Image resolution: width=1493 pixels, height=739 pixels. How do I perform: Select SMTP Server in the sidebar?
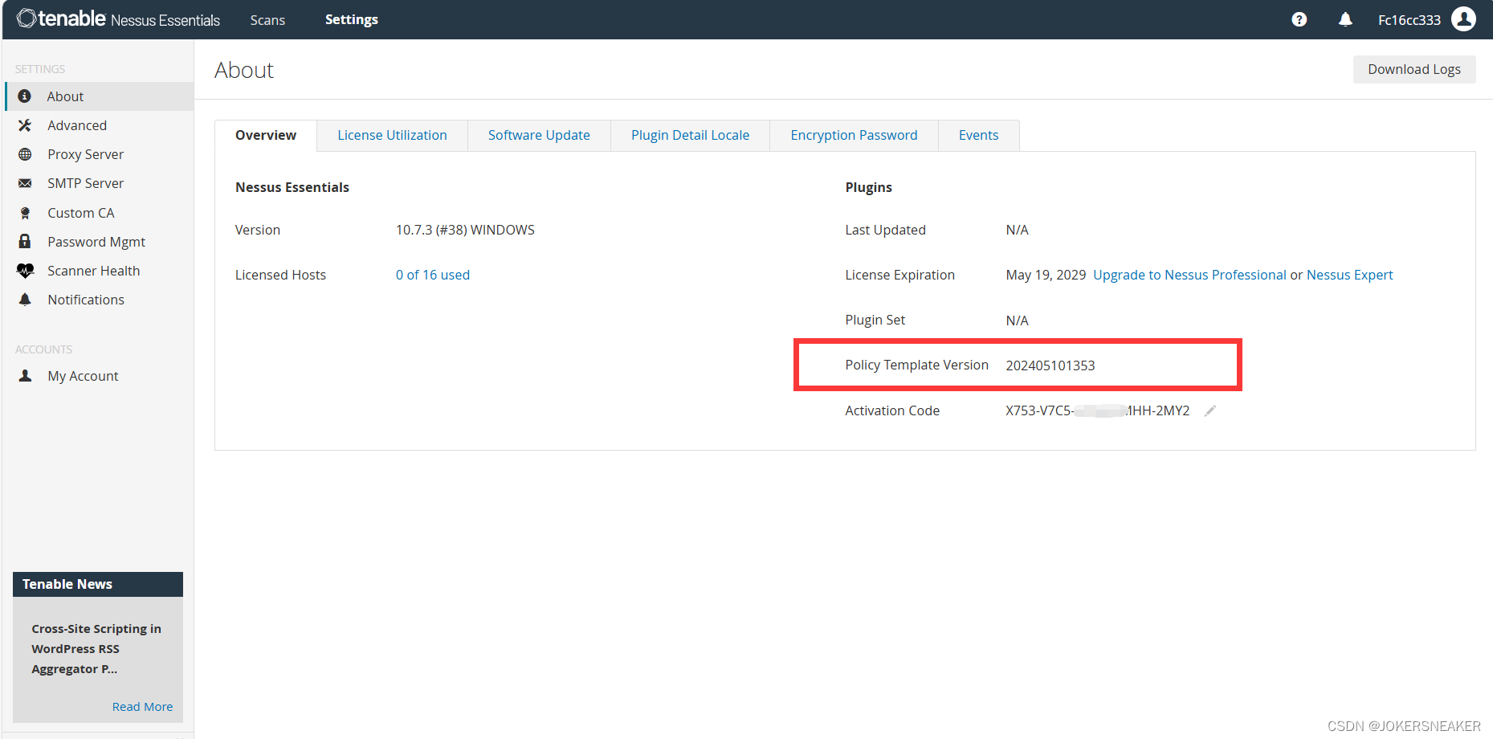[x=100, y=183]
